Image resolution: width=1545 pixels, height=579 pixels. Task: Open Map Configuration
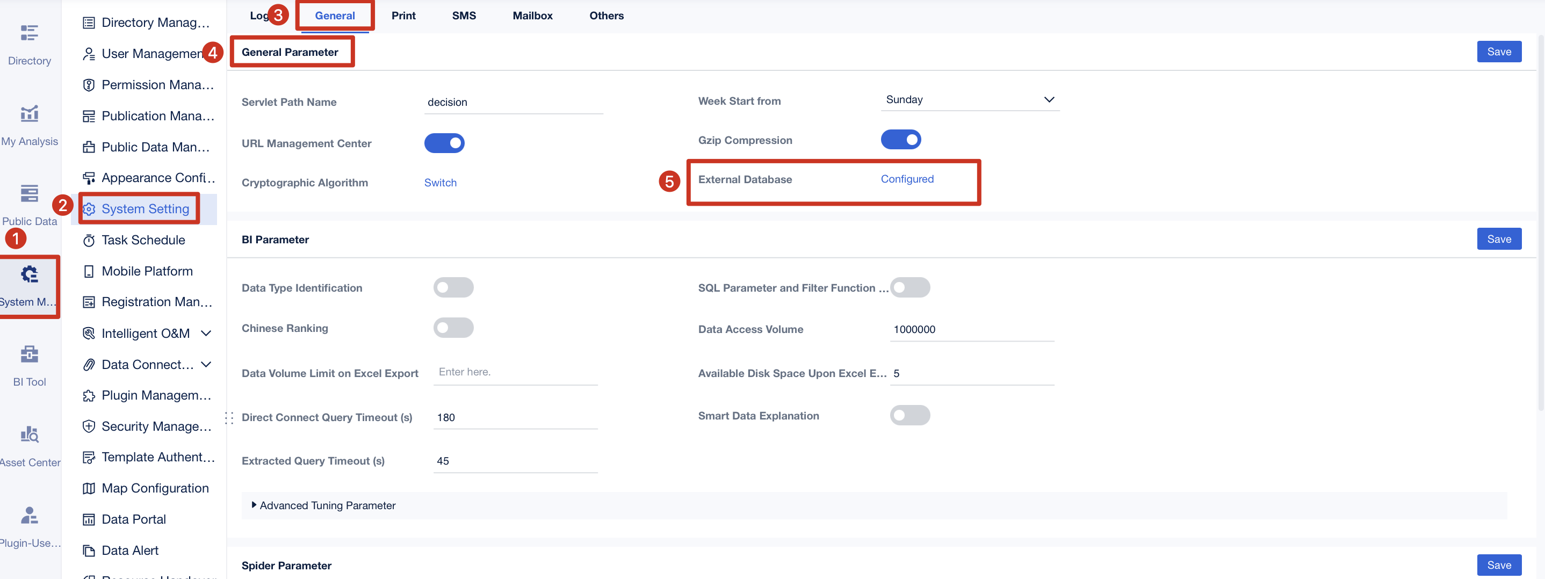coord(155,488)
